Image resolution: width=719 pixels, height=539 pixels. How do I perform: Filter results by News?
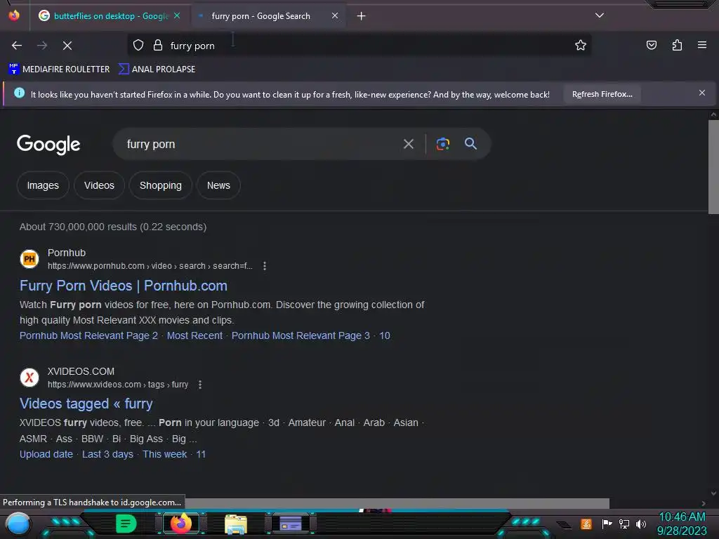[x=218, y=185]
